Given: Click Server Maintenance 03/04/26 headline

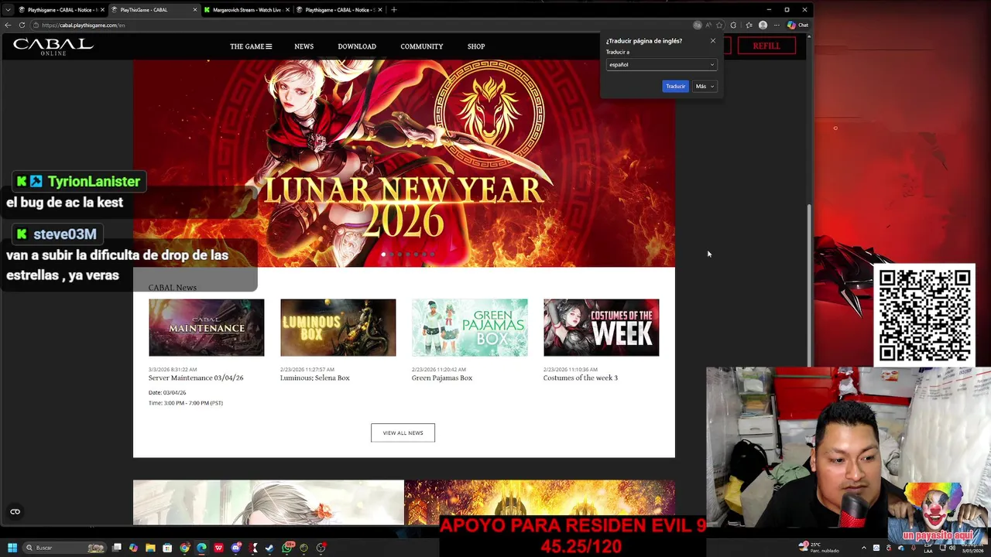Looking at the screenshot, I should click(196, 378).
